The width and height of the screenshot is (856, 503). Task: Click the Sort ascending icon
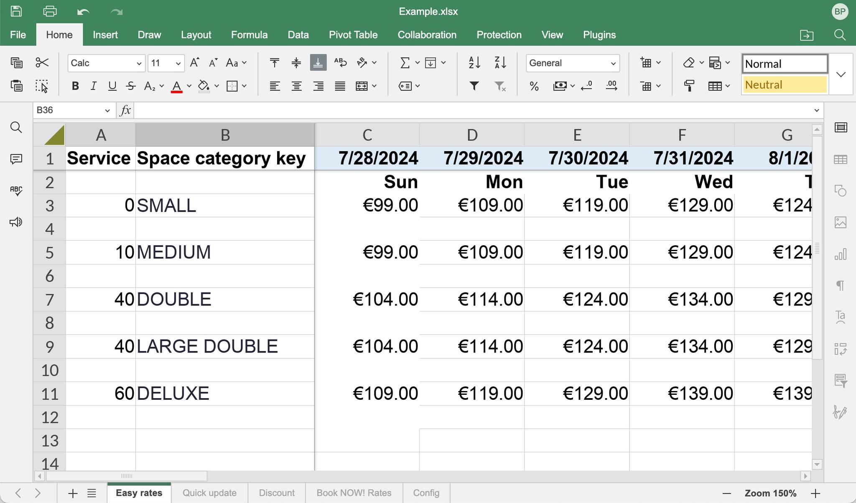coord(474,63)
